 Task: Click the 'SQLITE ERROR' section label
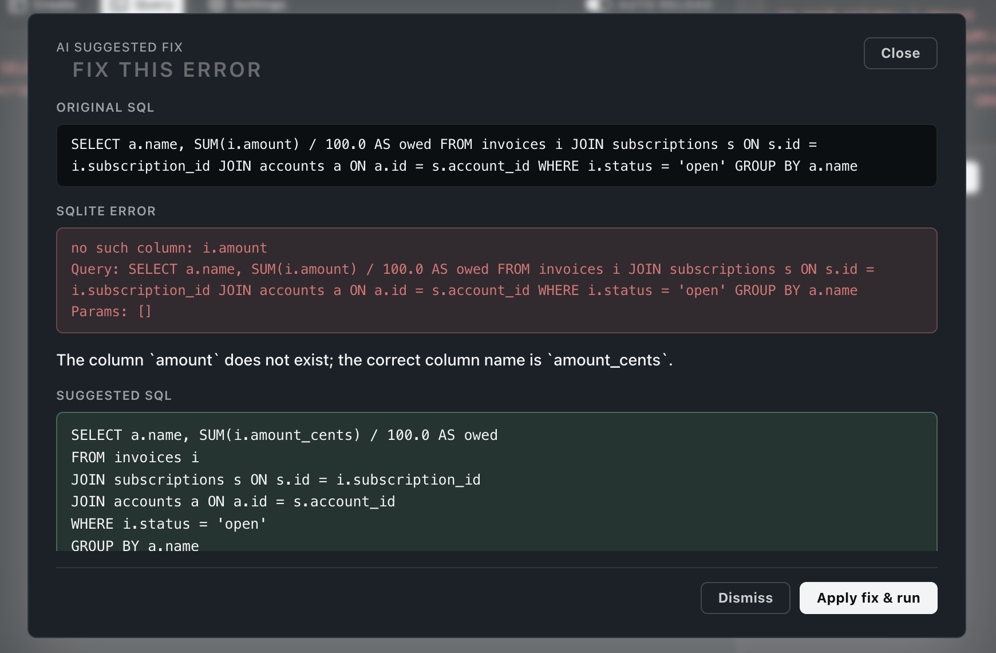106,211
